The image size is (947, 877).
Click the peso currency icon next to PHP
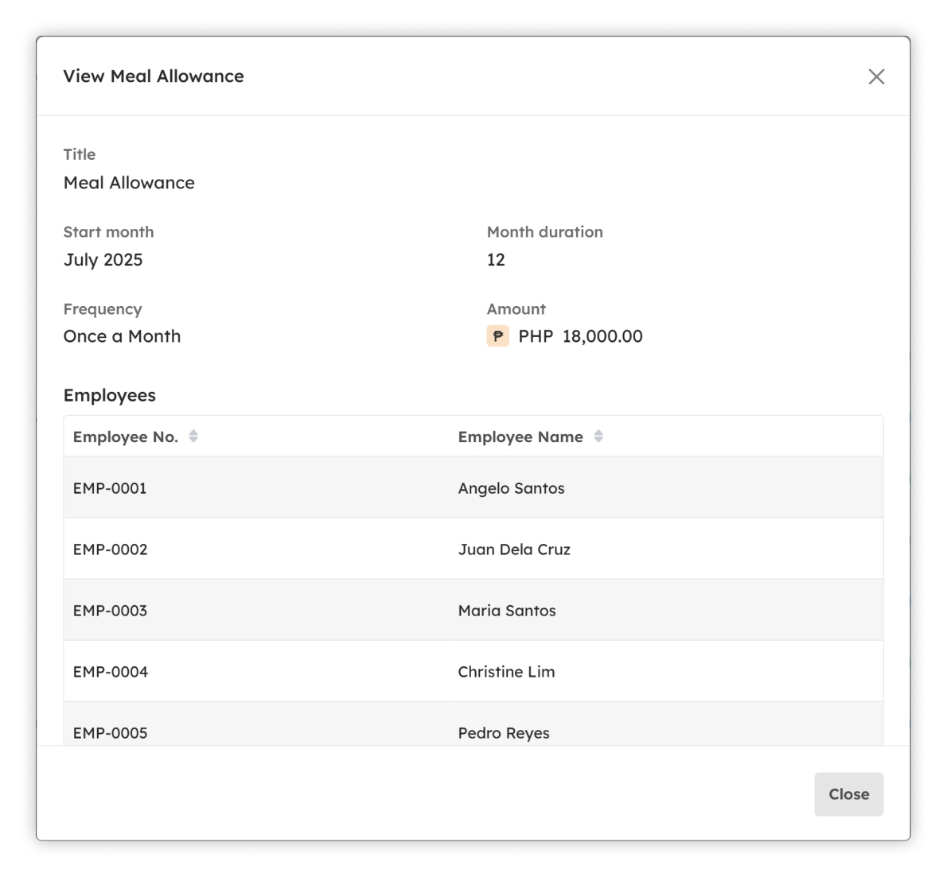[497, 336]
